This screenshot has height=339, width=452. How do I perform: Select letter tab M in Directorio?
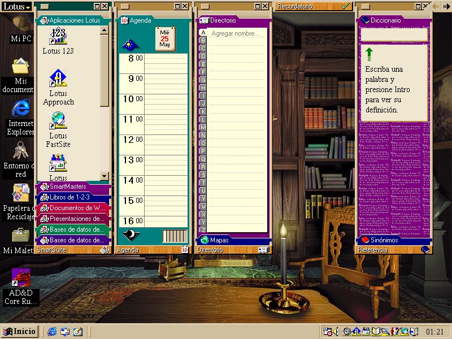pyautogui.click(x=203, y=127)
